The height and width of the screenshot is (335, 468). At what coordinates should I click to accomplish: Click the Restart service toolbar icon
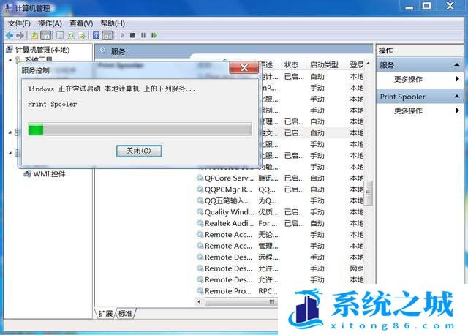click(154, 35)
